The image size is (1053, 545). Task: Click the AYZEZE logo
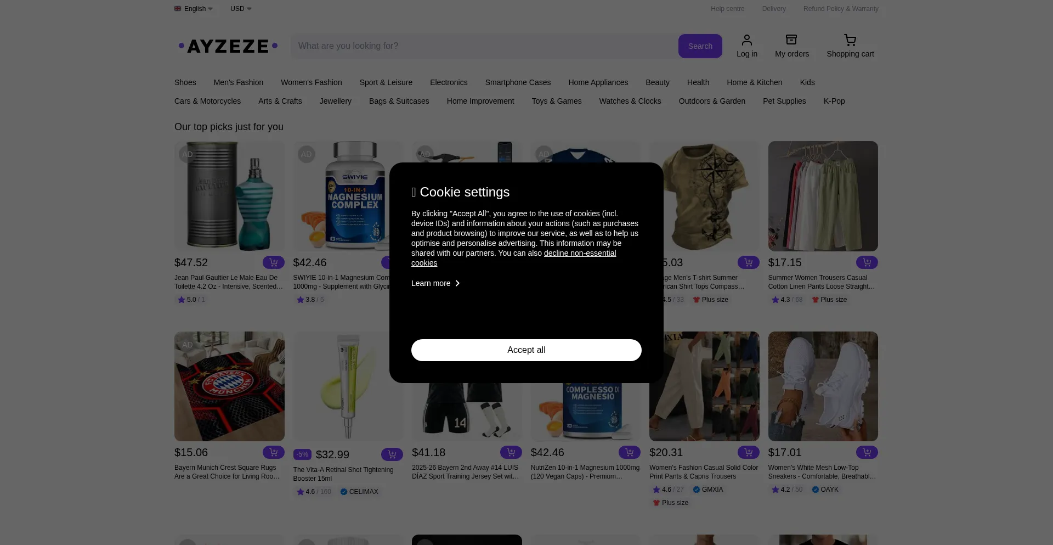pos(228,46)
